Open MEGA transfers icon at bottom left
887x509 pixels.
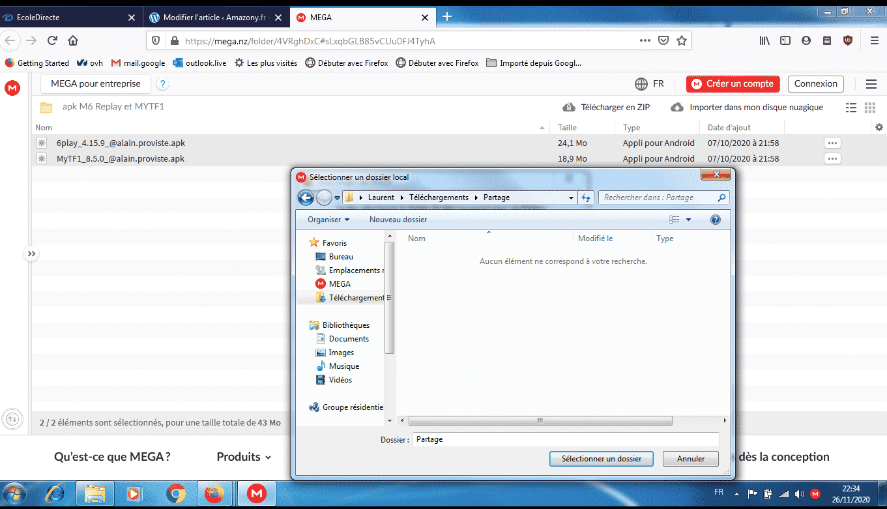pyautogui.click(x=12, y=419)
